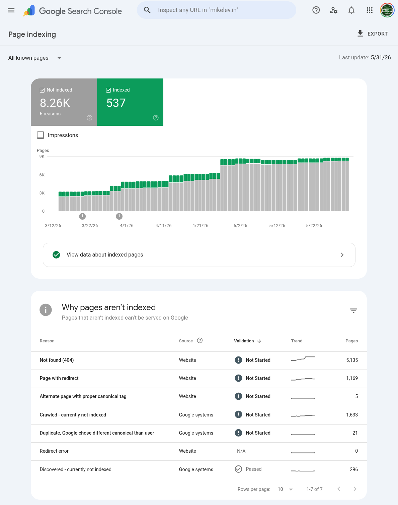
Task: Open View data about indexed pages
Action: pyautogui.click(x=199, y=255)
